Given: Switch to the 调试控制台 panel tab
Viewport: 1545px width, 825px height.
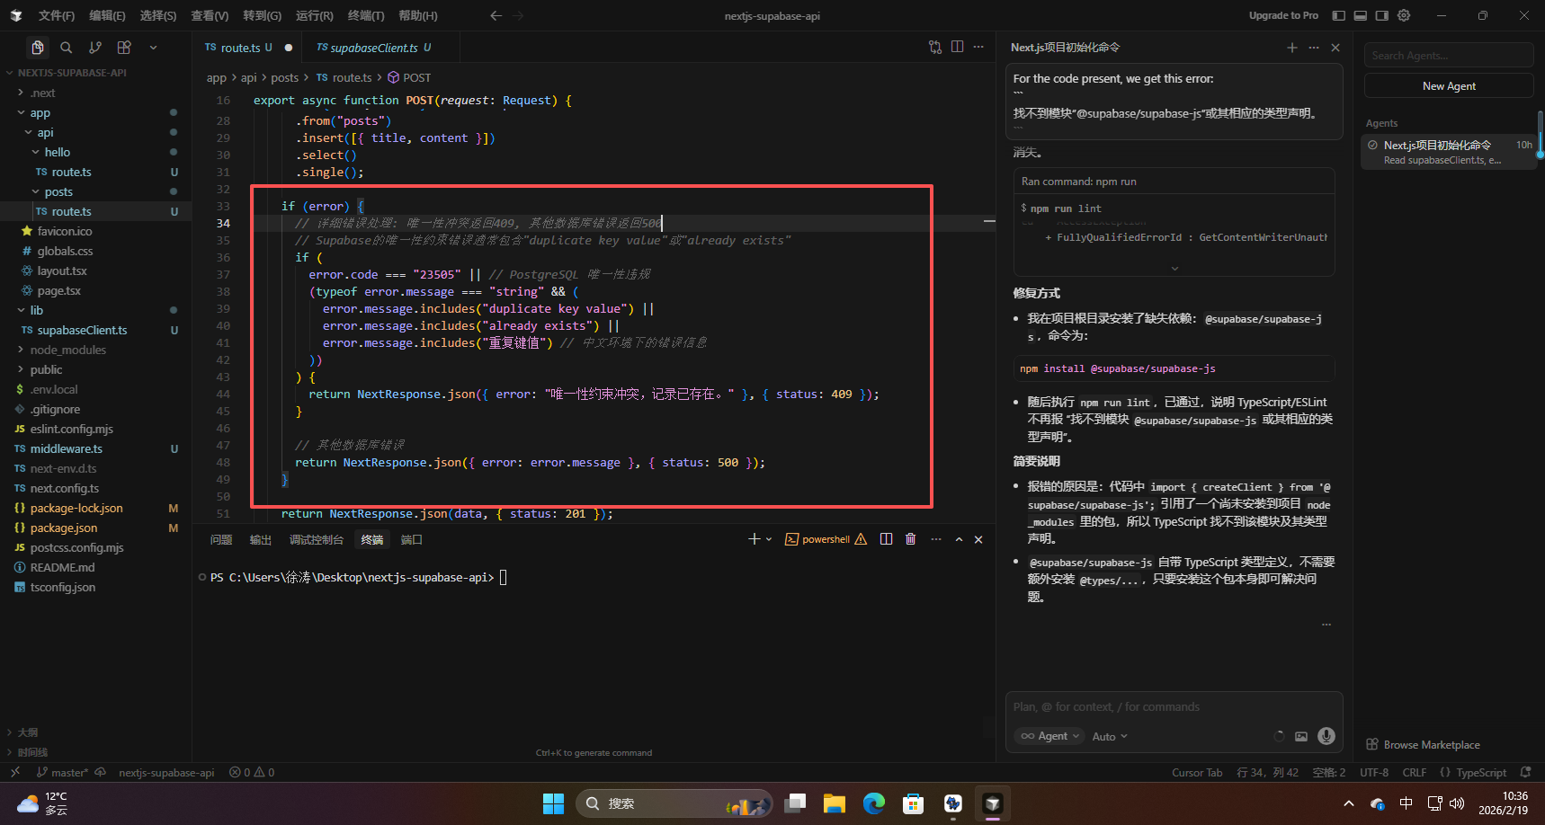Looking at the screenshot, I should [x=317, y=539].
